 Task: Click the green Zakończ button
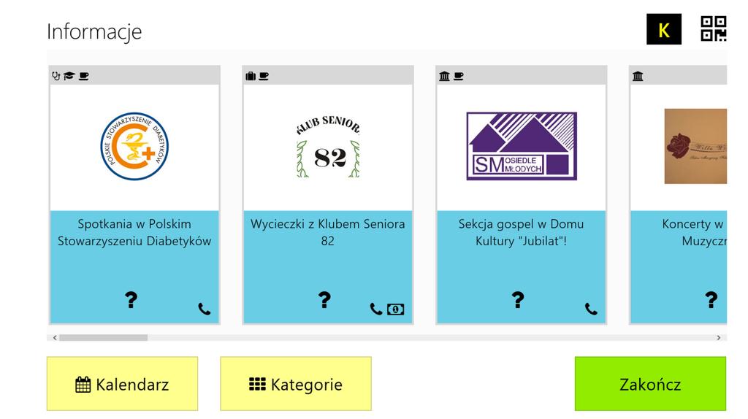click(x=650, y=384)
